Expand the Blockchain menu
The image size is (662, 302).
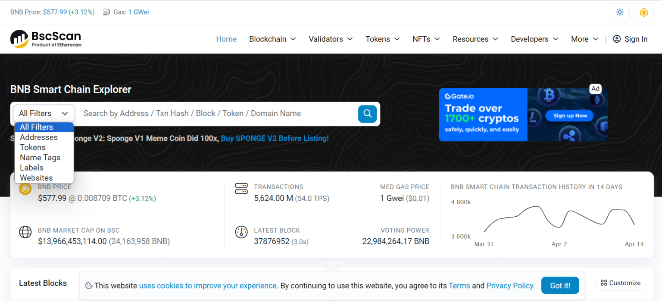[x=272, y=39]
